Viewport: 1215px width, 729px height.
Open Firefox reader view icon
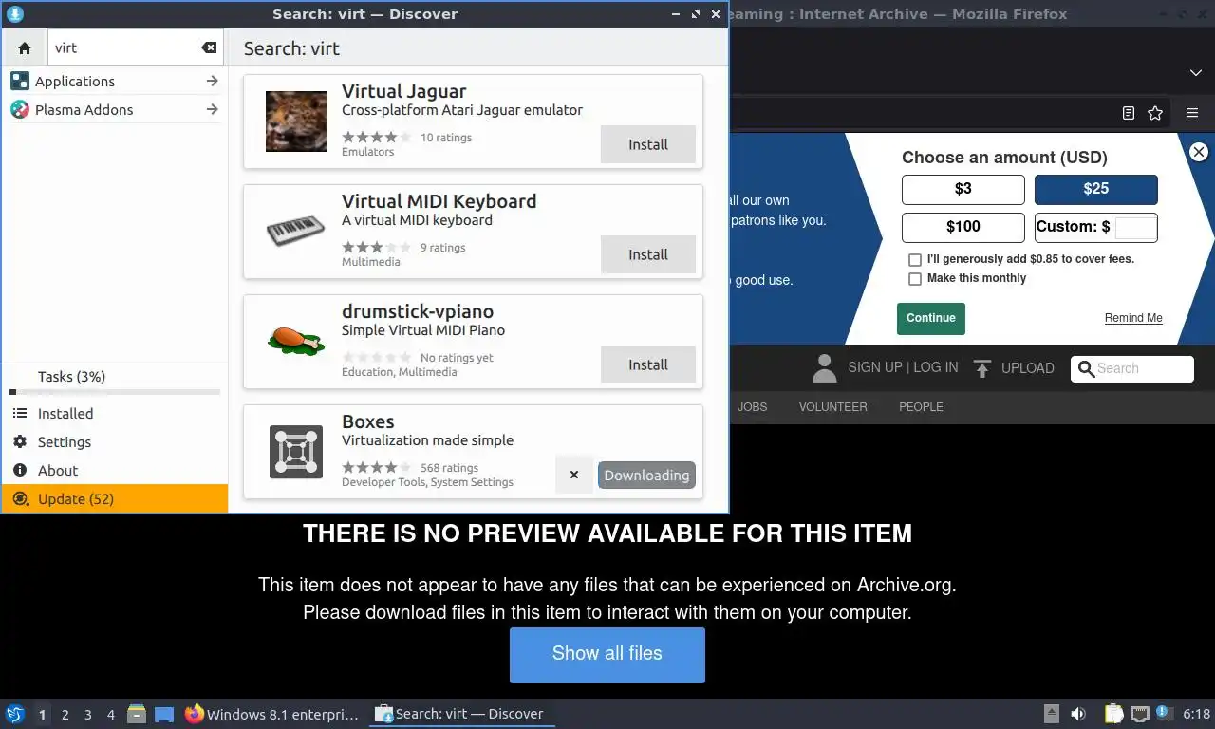click(x=1129, y=113)
